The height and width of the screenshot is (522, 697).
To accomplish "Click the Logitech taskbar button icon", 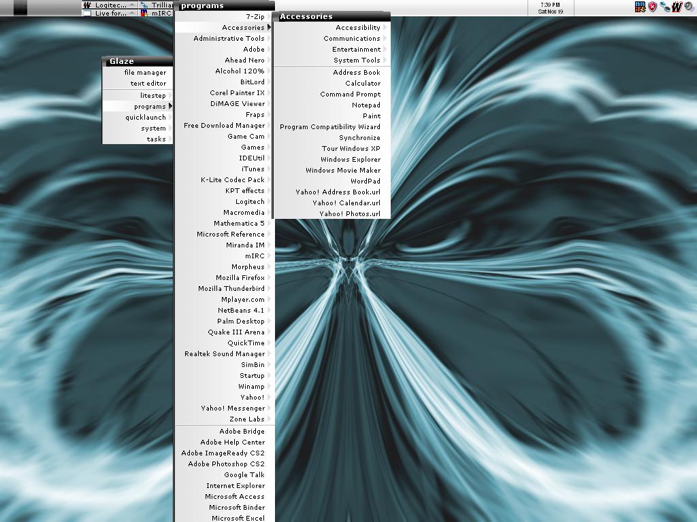I will click(88, 5).
